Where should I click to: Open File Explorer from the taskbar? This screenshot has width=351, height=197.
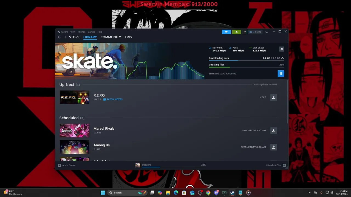168,193
